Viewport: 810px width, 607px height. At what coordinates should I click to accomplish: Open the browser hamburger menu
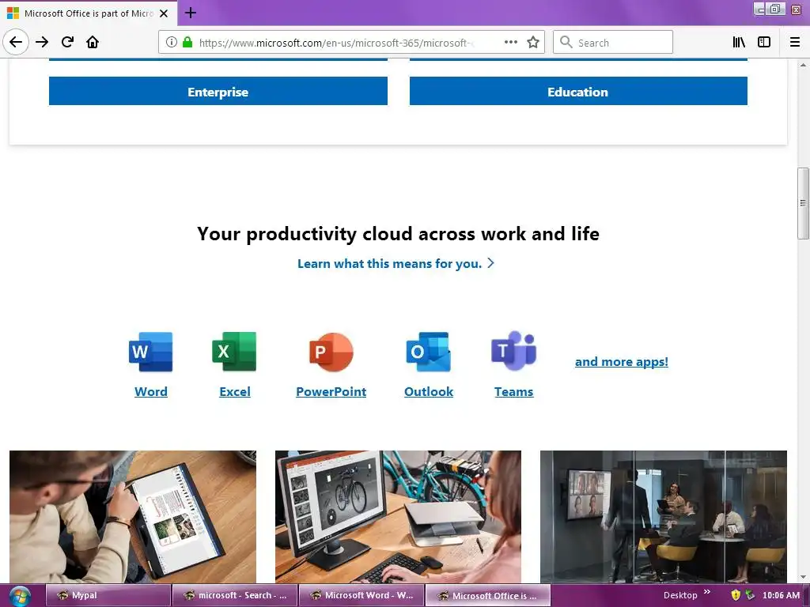[x=795, y=42]
